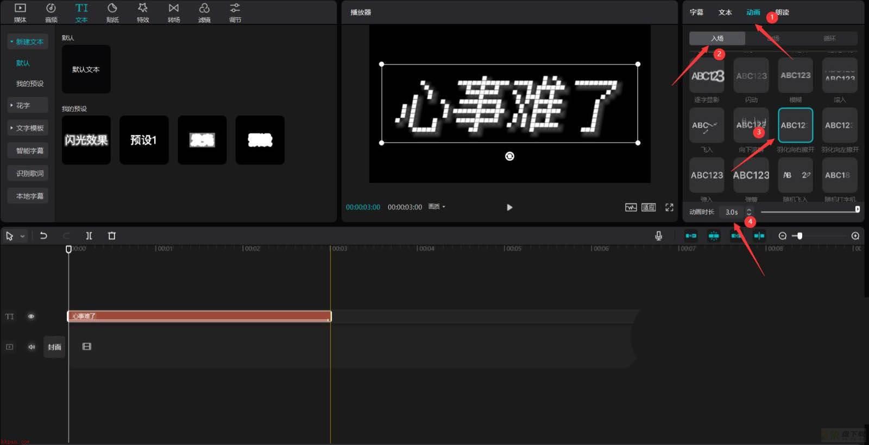Choose the 预设1 preset thumbnail

pyautogui.click(x=144, y=140)
